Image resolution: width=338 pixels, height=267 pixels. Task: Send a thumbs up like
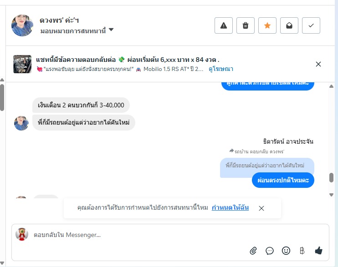(x=318, y=251)
